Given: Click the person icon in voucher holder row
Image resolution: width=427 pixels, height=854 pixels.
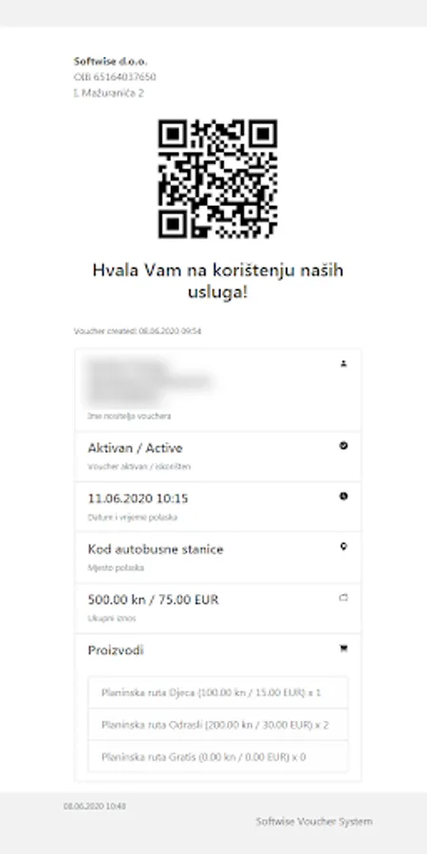Looking at the screenshot, I should [343, 363].
